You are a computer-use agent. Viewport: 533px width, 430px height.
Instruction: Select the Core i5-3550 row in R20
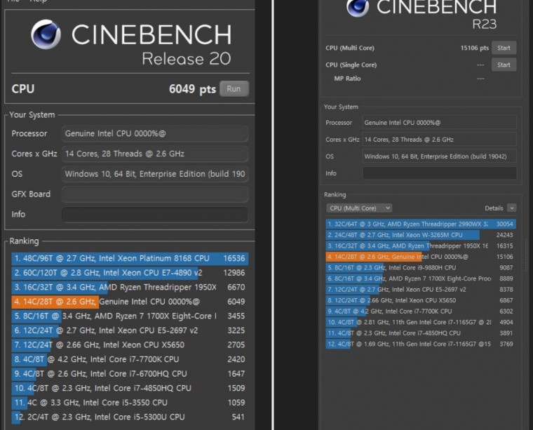click(x=130, y=403)
